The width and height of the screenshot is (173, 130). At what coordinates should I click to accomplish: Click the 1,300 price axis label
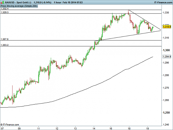point(166,50)
